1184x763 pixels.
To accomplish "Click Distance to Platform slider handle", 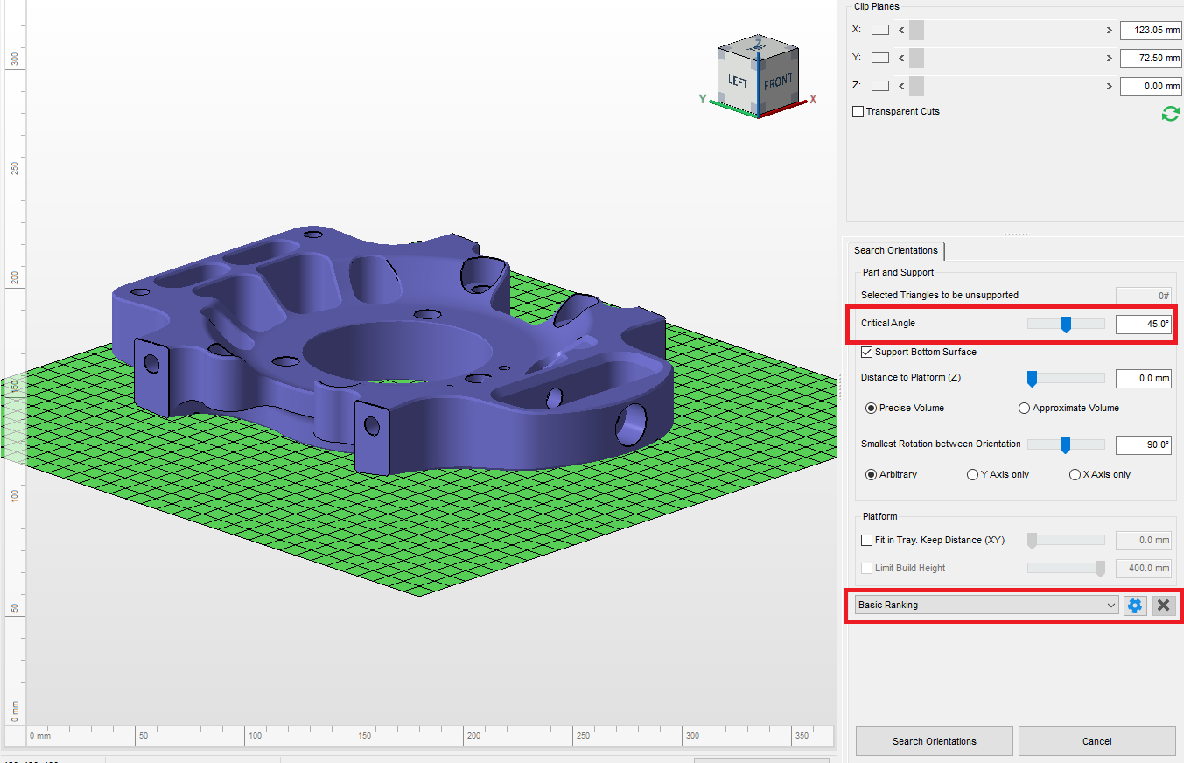I will coord(1032,379).
